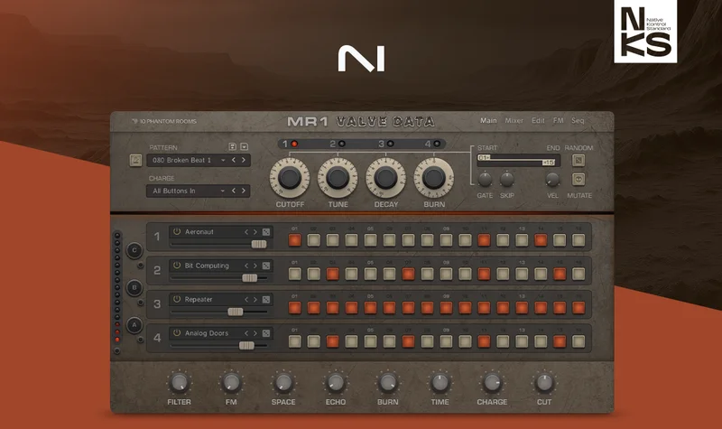Select next sound for Bit Computing track
This screenshot has height=429, width=722.
tap(255, 266)
